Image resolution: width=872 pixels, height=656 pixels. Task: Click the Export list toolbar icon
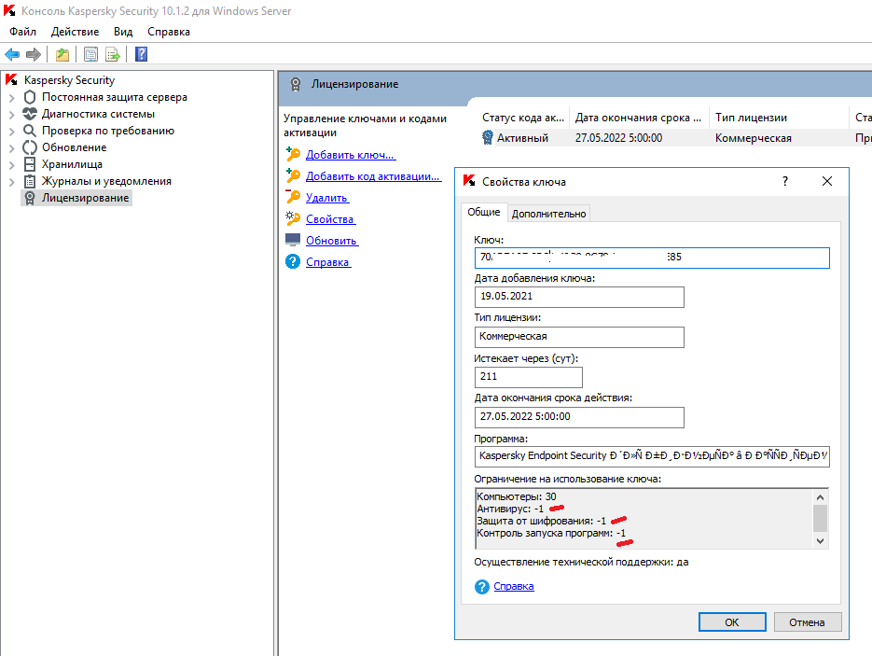tap(113, 54)
